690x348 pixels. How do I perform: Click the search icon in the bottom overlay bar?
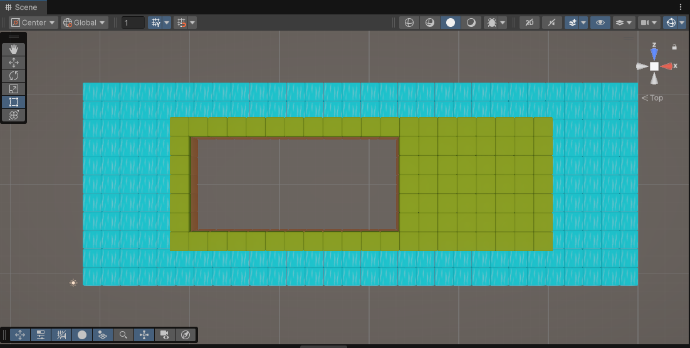[x=123, y=335]
